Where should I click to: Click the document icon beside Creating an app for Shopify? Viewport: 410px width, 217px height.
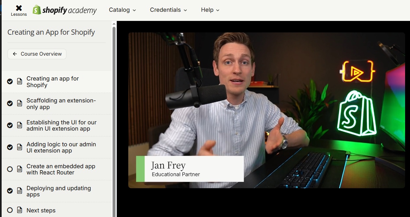point(20,81)
